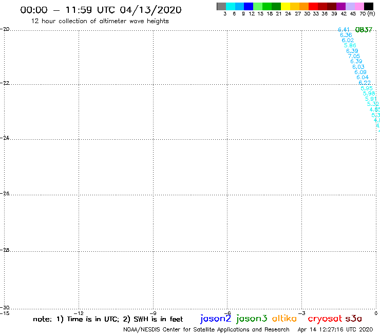
Task: Click the legend scale label '18'
Action: (x=270, y=13)
